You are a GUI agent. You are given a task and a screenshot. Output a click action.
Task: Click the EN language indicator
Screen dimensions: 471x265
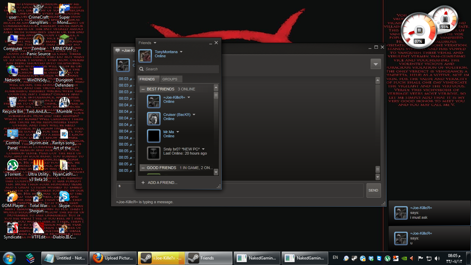(x=335, y=257)
